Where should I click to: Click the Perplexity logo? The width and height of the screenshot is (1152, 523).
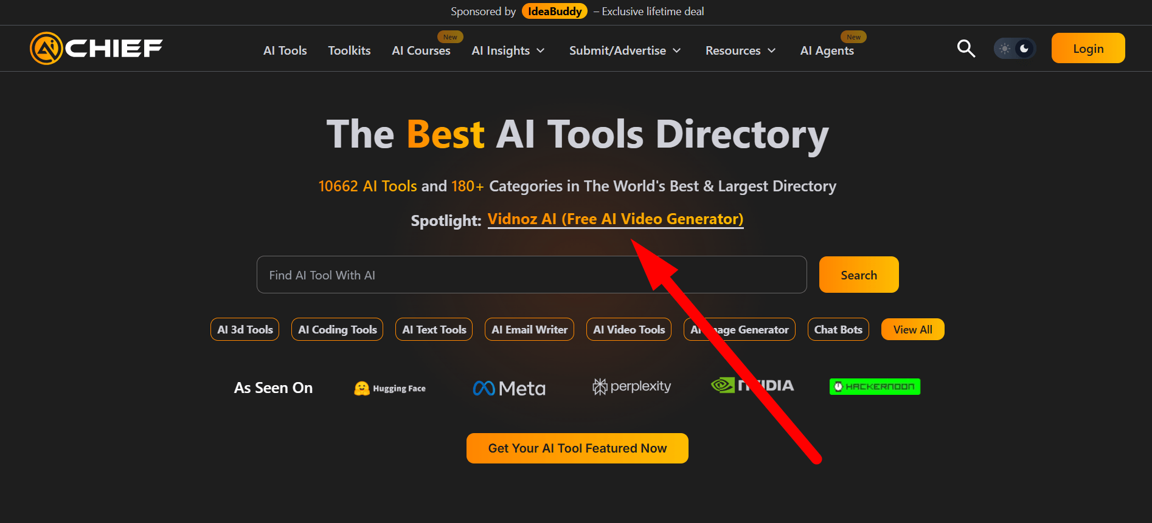point(632,386)
